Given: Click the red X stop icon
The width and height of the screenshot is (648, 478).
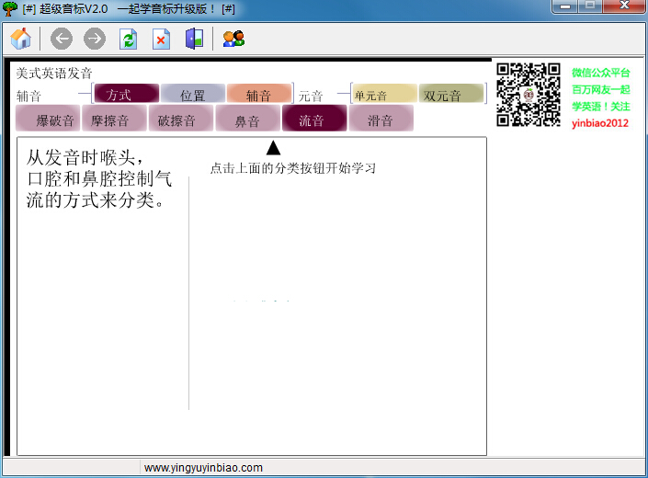Looking at the screenshot, I should tap(161, 39).
